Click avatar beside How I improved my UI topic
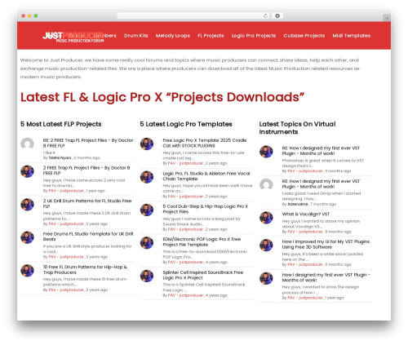 click(266, 245)
